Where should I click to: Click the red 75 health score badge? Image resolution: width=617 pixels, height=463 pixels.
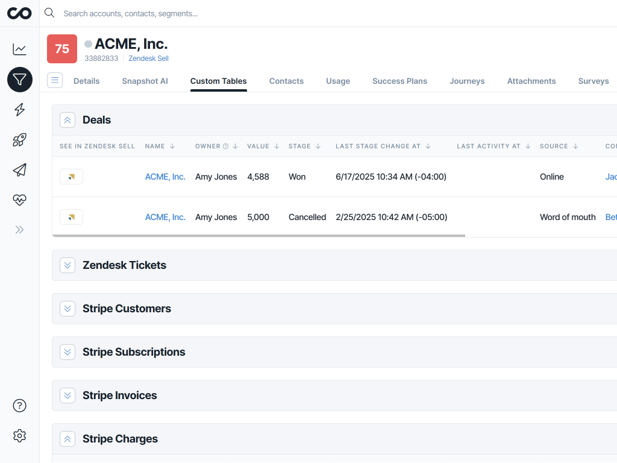[x=61, y=48]
